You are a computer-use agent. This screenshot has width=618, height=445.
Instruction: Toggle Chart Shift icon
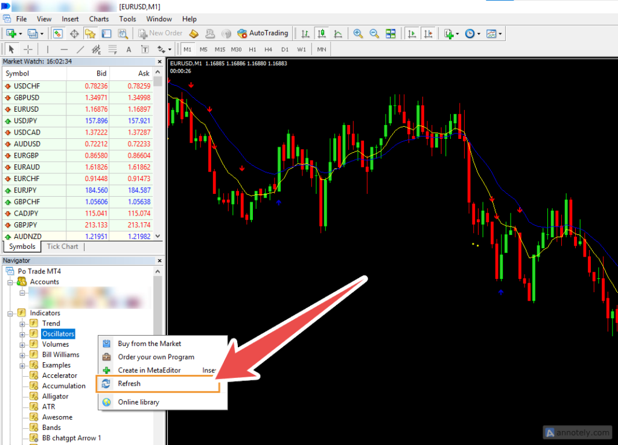tap(428, 33)
